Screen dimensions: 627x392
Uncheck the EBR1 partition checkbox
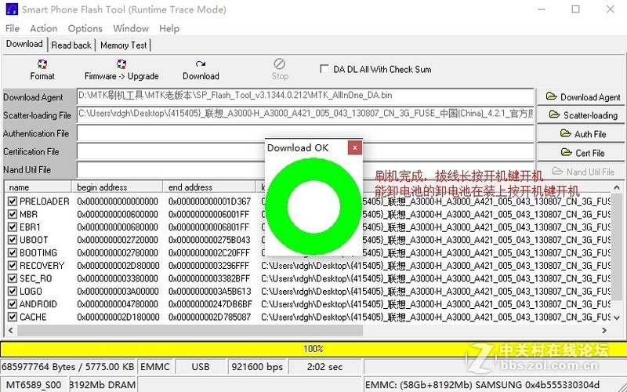point(12,227)
